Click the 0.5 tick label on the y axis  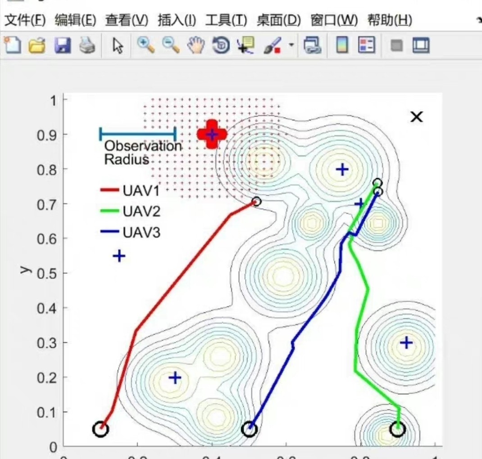coord(47,274)
